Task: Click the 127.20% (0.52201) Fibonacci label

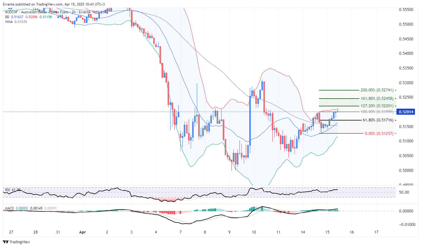Action: click(377, 106)
